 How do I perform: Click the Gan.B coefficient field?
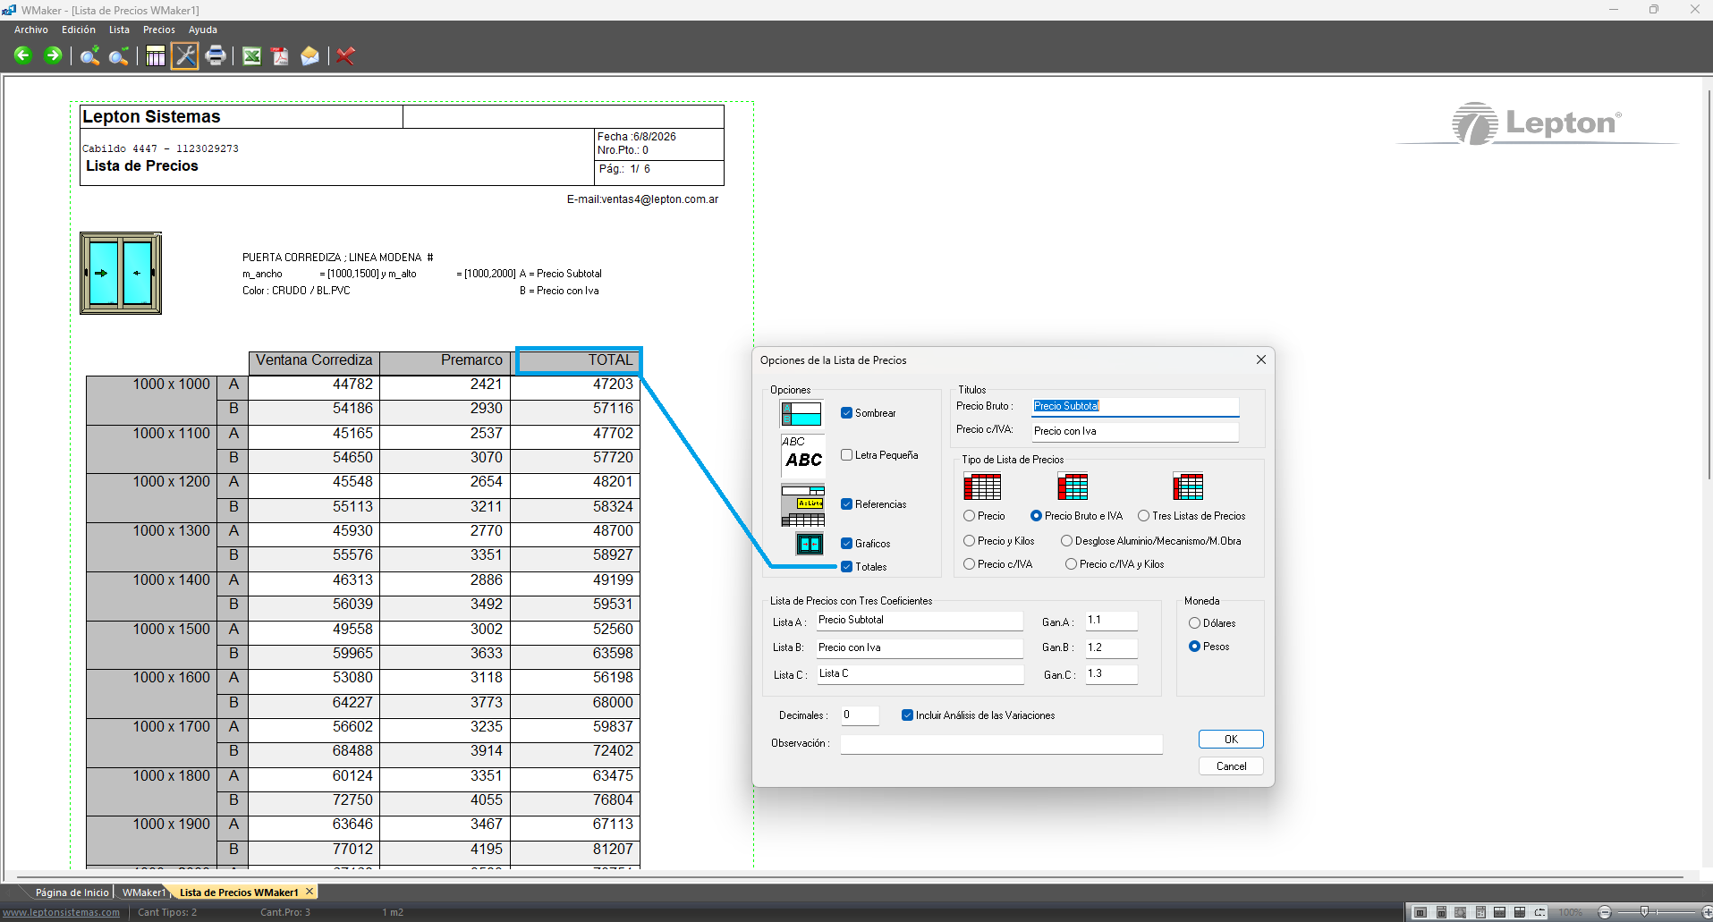click(x=1111, y=647)
